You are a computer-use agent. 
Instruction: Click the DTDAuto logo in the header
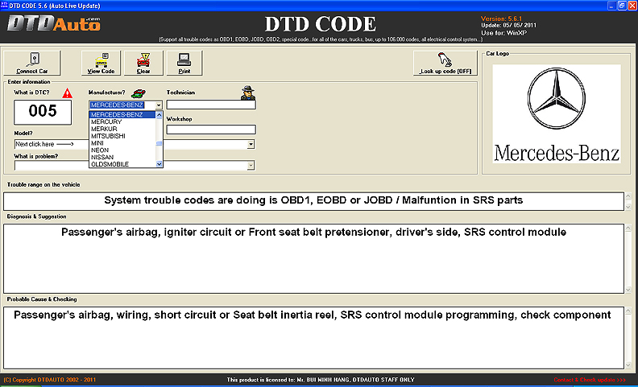pyautogui.click(x=53, y=24)
